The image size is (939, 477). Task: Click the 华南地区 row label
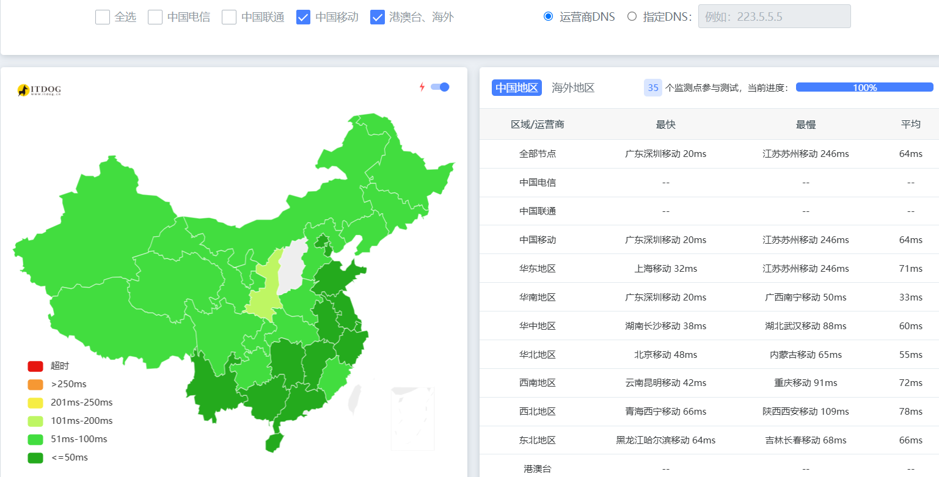538,297
